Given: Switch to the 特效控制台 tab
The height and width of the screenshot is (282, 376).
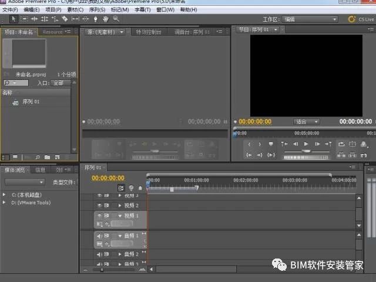Looking at the screenshot, I should [x=149, y=32].
